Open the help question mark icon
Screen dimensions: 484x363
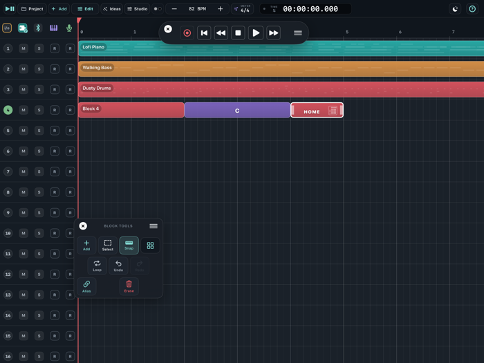point(472,9)
